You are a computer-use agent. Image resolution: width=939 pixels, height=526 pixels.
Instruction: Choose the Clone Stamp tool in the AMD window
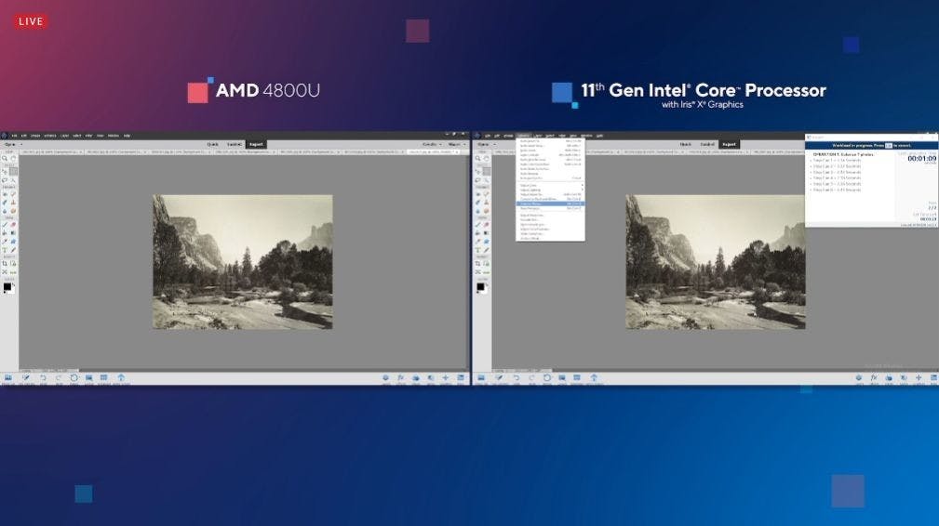pos(13,202)
